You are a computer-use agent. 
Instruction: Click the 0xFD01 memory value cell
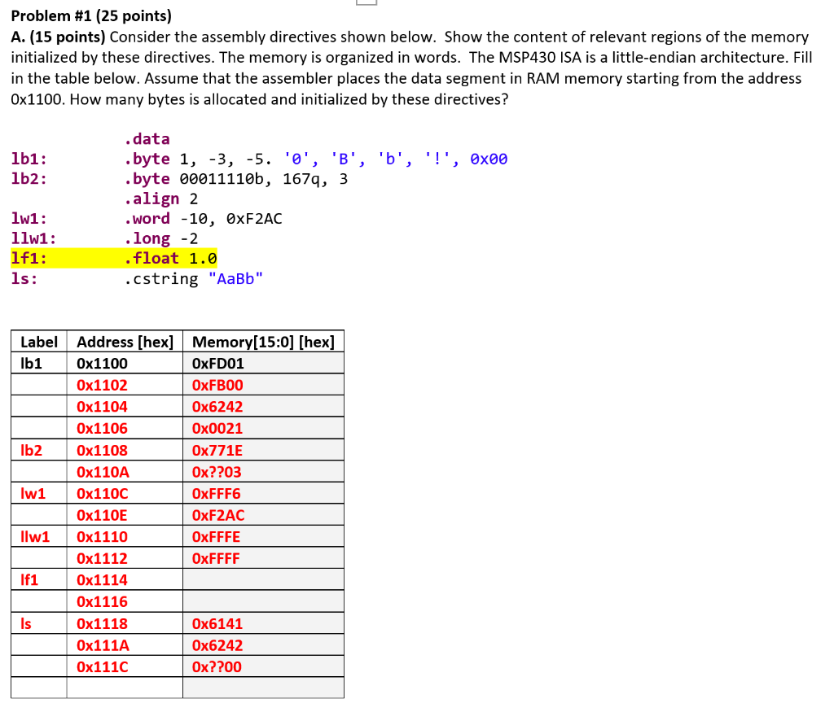[217, 363]
